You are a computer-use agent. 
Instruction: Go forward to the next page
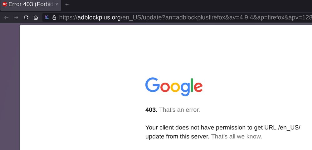16,17
